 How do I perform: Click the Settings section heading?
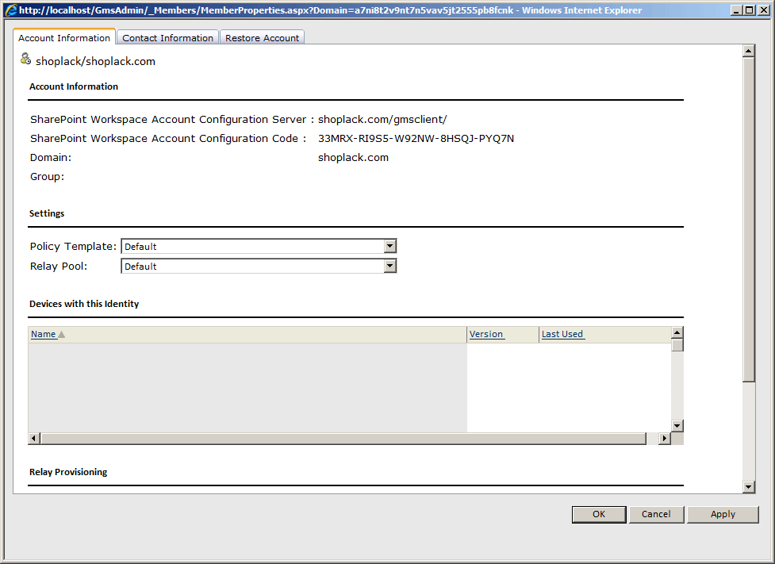[47, 213]
